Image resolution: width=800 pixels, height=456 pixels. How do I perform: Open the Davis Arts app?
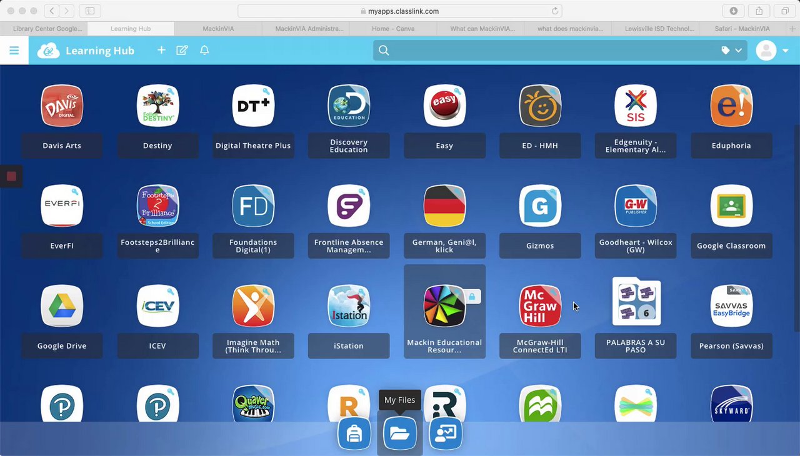(x=62, y=106)
